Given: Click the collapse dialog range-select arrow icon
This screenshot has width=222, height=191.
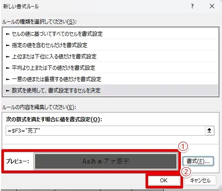Looking at the screenshot, I should coord(209,131).
